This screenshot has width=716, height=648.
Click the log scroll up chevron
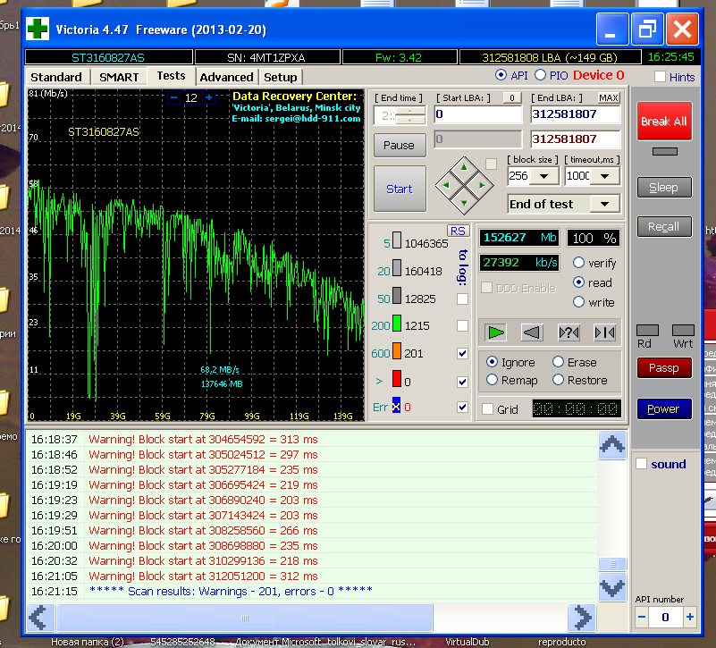(612, 445)
